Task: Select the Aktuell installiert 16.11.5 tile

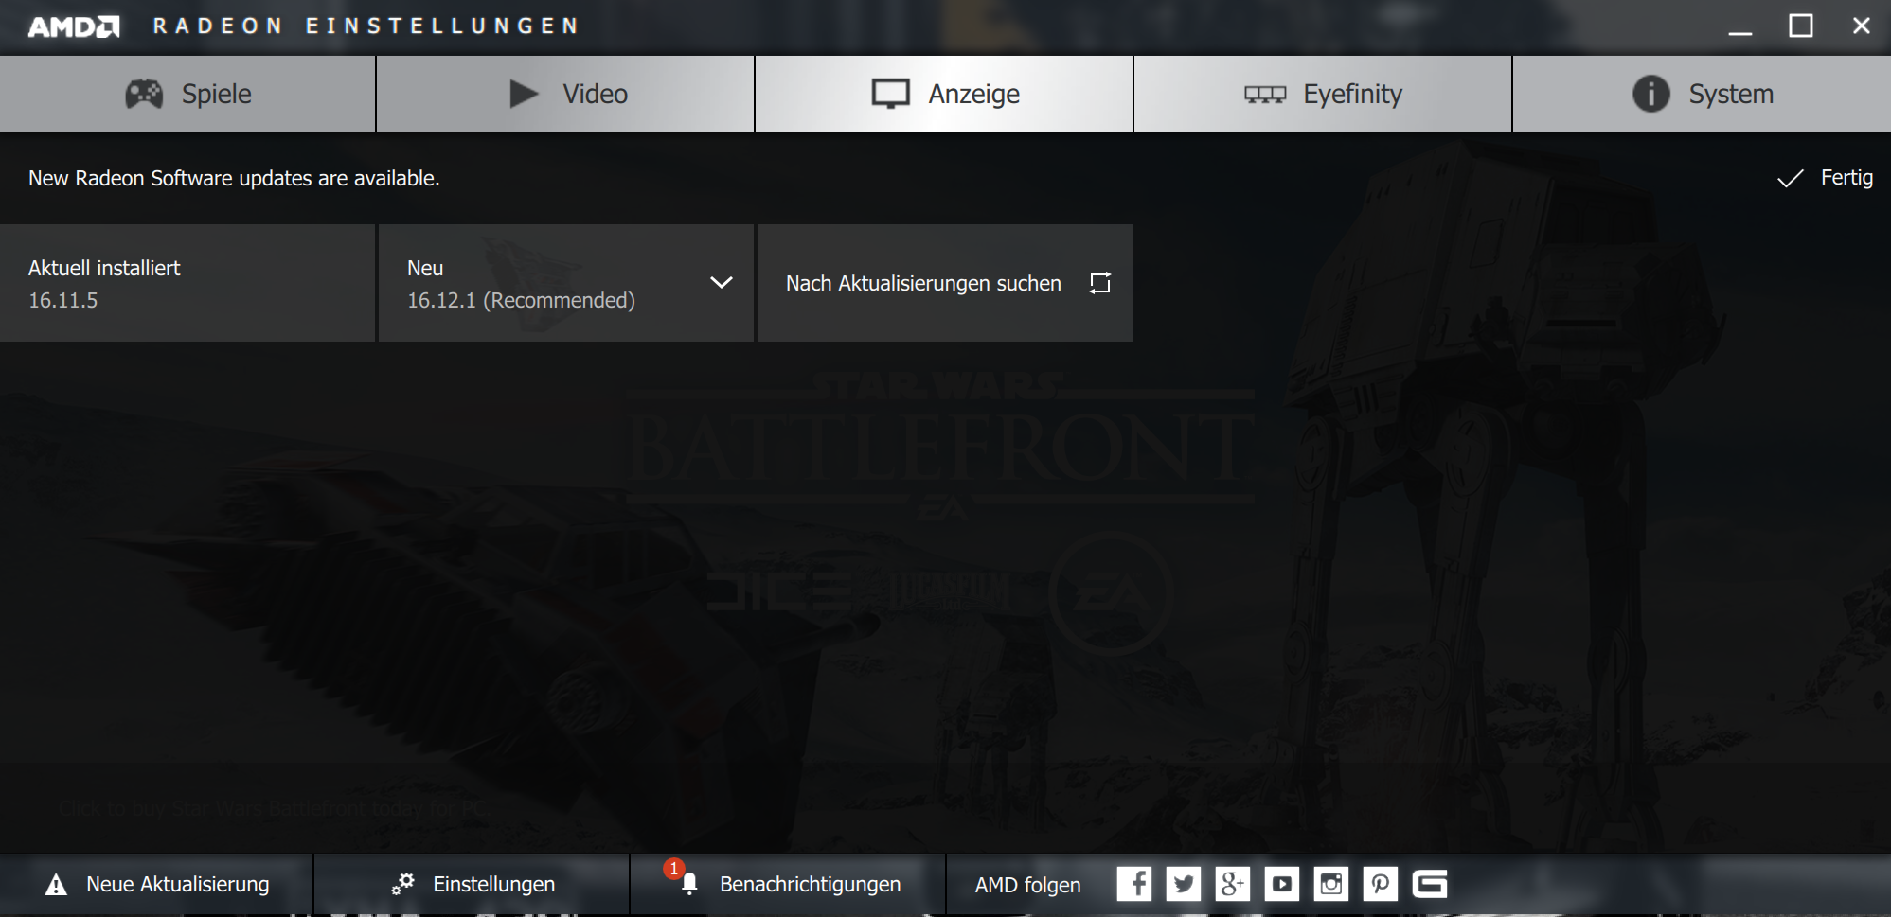Action: coord(187,283)
